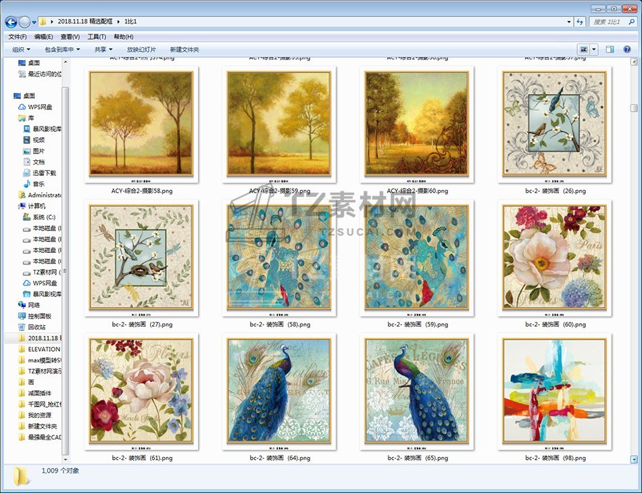Open the 查看(V) menu
The width and height of the screenshot is (642, 493).
coord(70,37)
